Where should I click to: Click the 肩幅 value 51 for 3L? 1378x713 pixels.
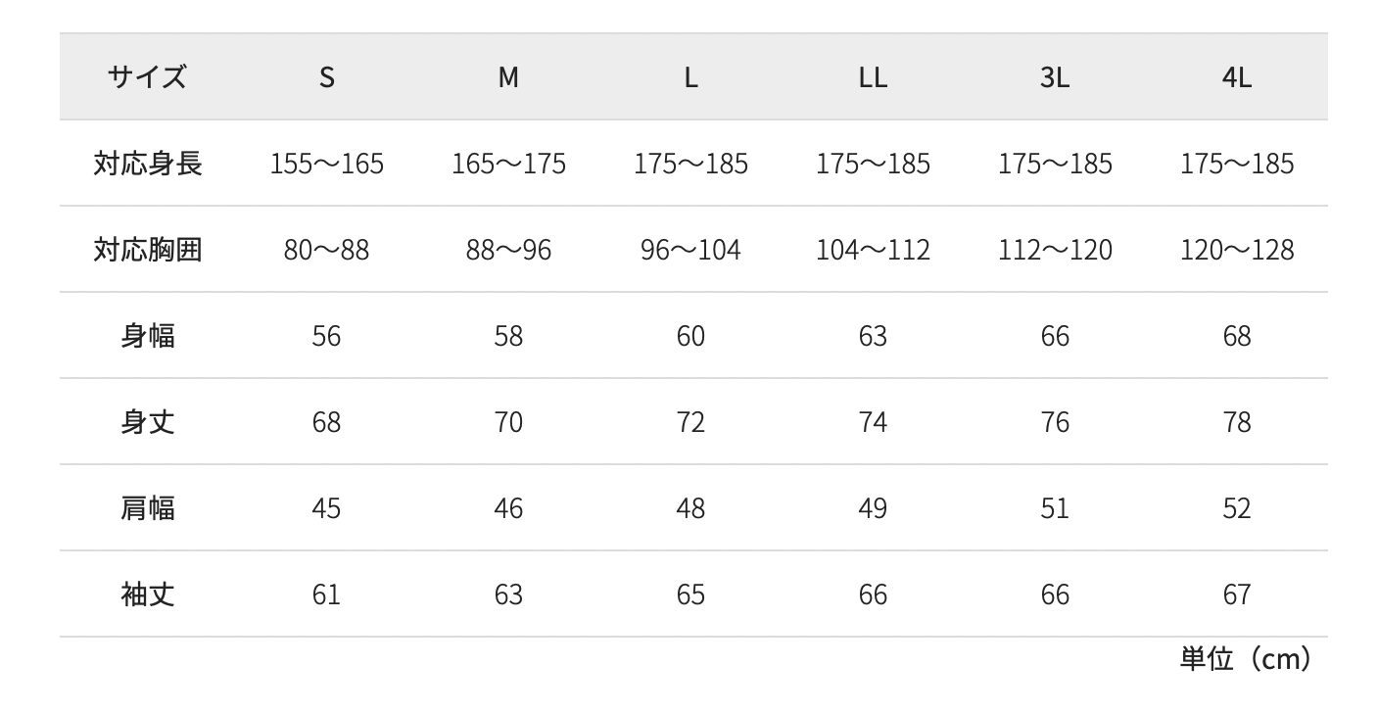coord(1055,508)
